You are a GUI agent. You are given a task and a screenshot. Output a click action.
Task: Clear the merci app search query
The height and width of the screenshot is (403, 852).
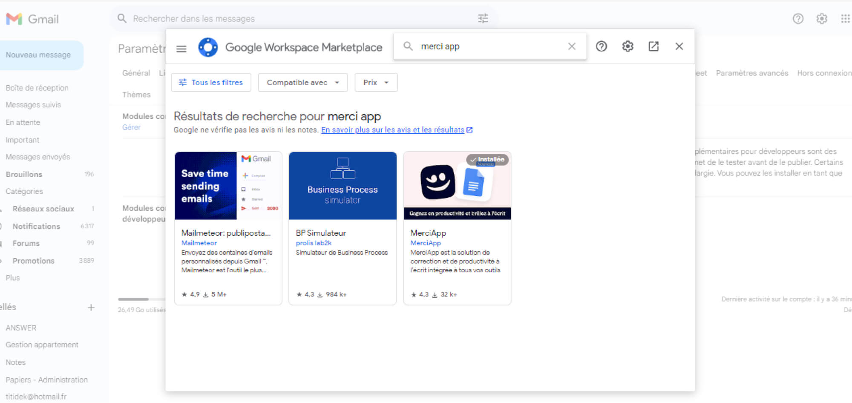coord(572,46)
